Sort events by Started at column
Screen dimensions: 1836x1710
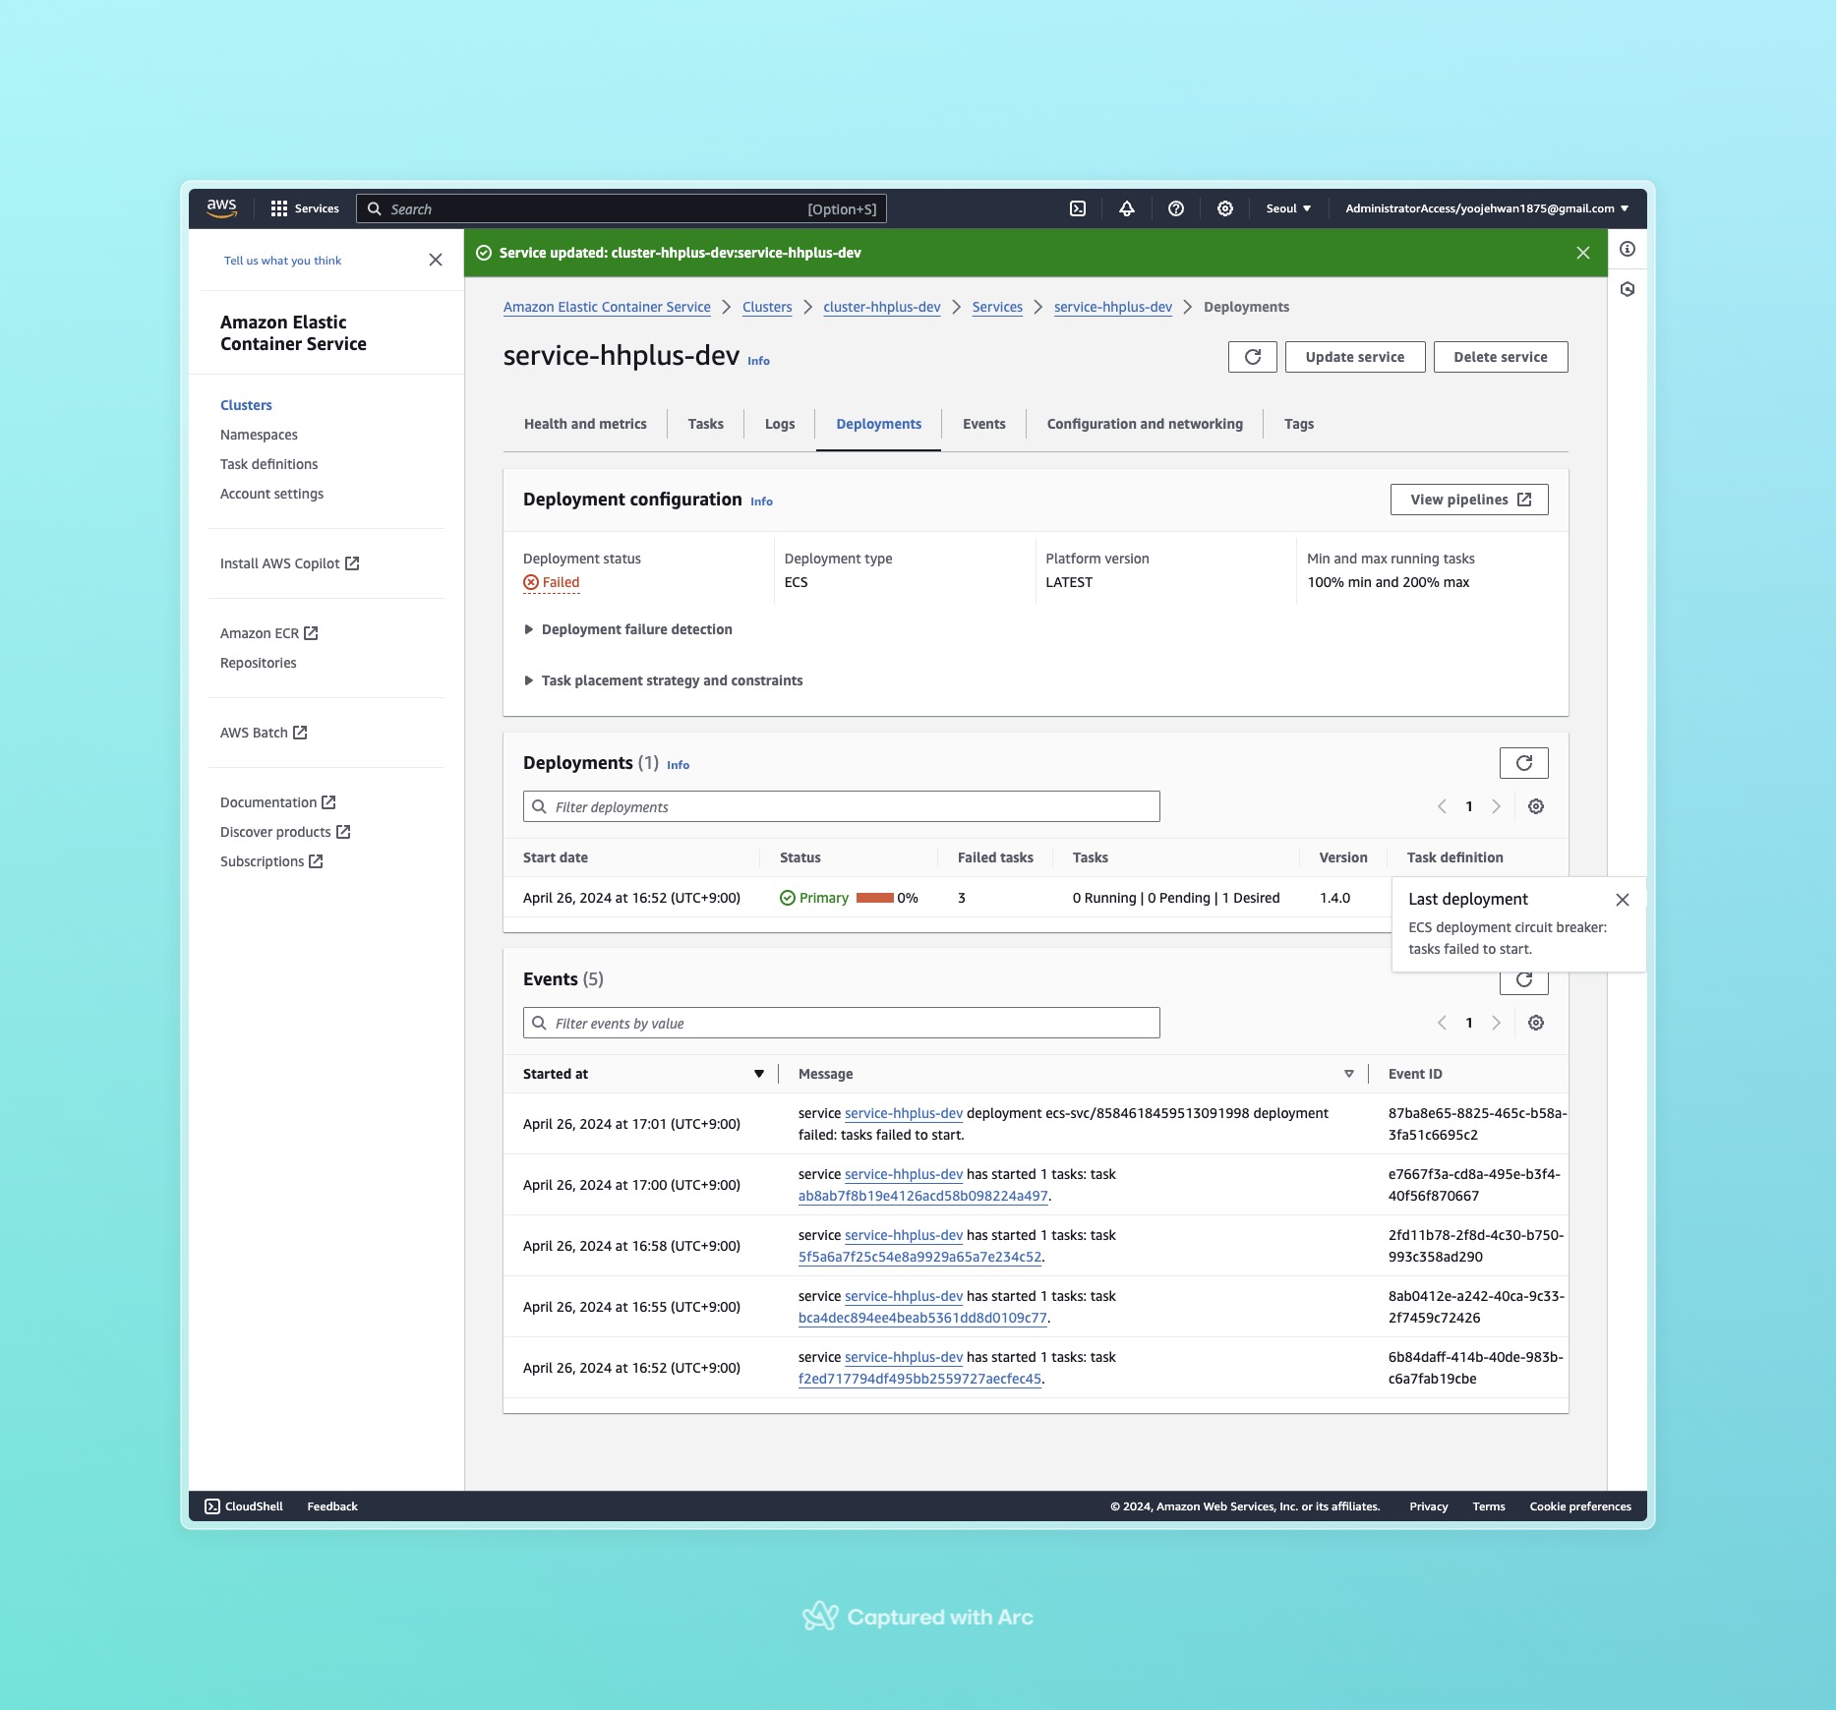click(643, 1074)
